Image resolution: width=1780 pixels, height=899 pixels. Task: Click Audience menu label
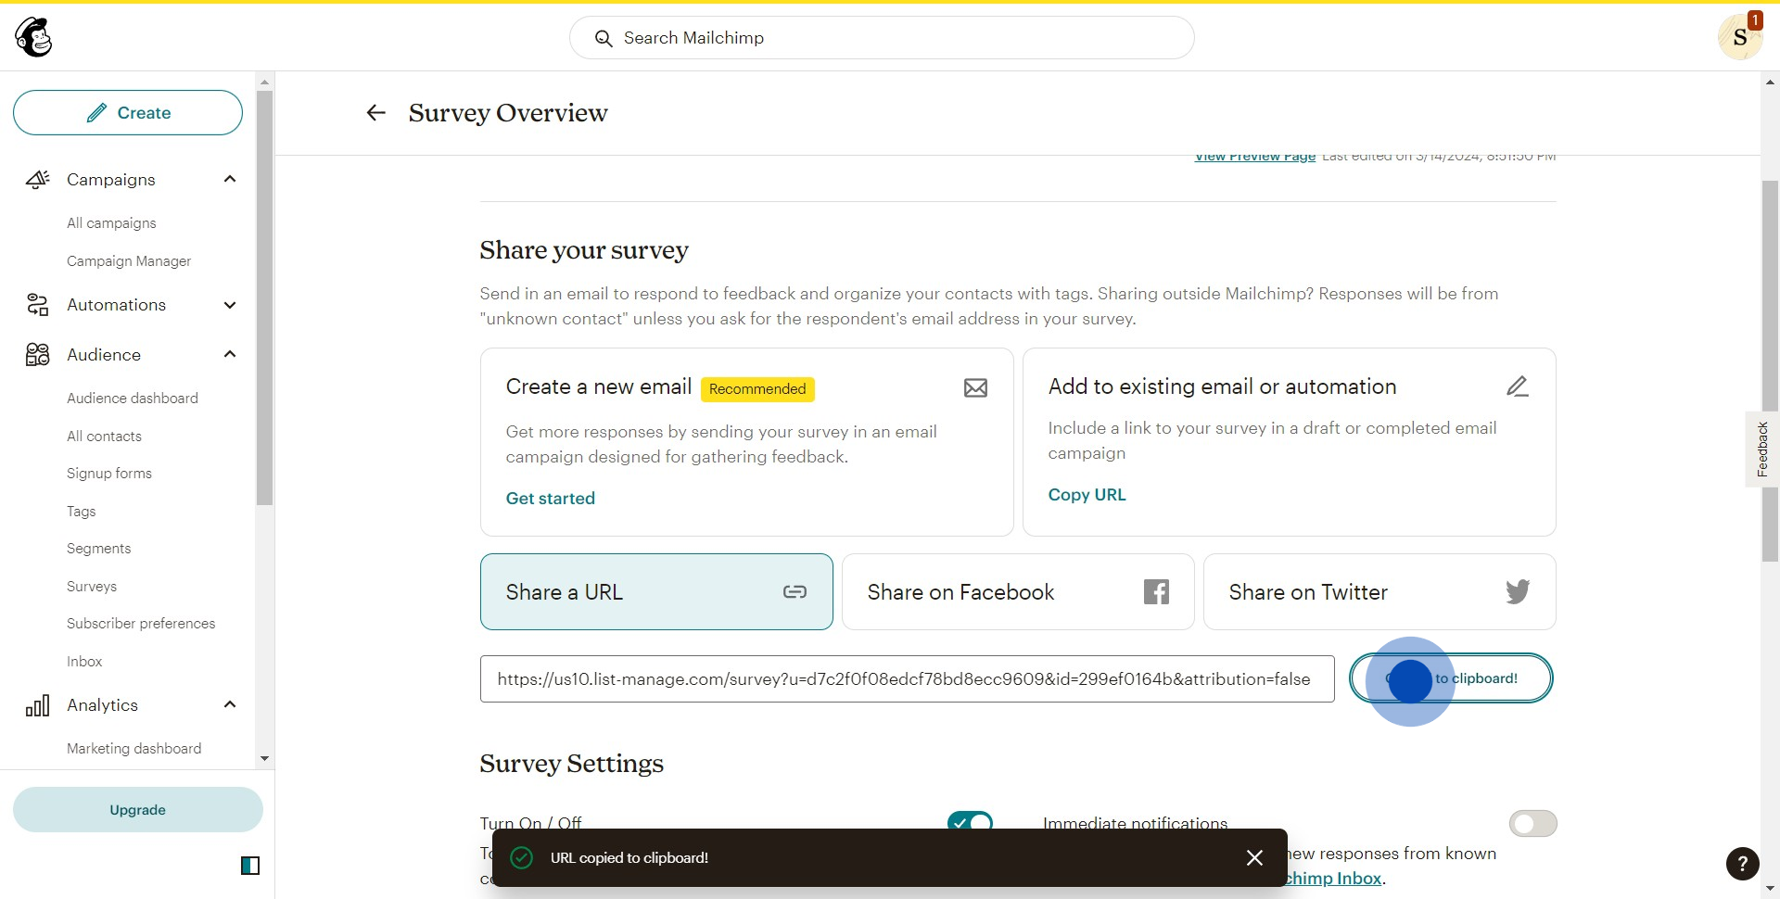104,355
